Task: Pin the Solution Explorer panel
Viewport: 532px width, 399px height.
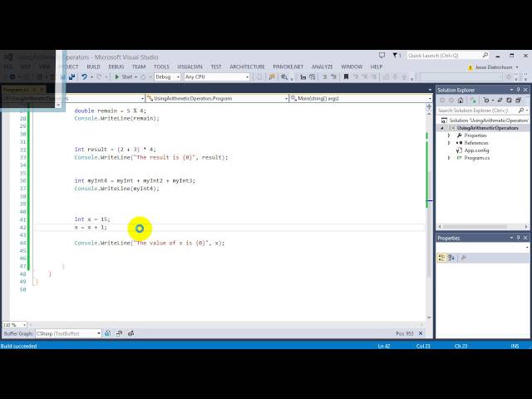Action: (519, 90)
